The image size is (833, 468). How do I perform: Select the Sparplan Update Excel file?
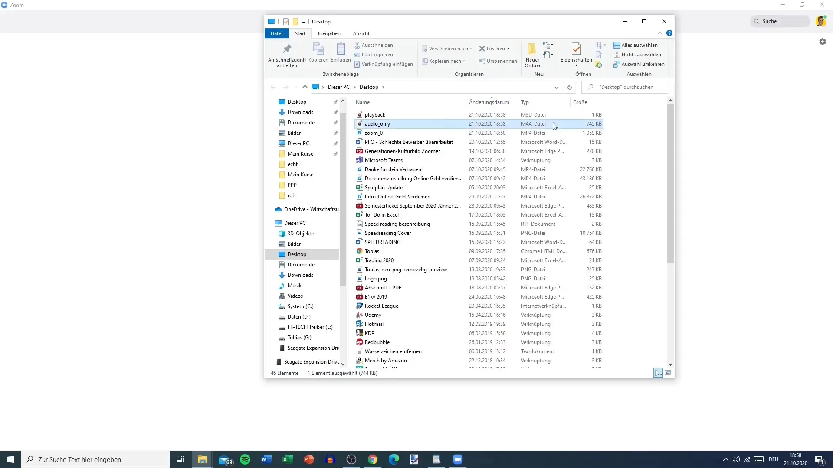[x=479, y=188]
